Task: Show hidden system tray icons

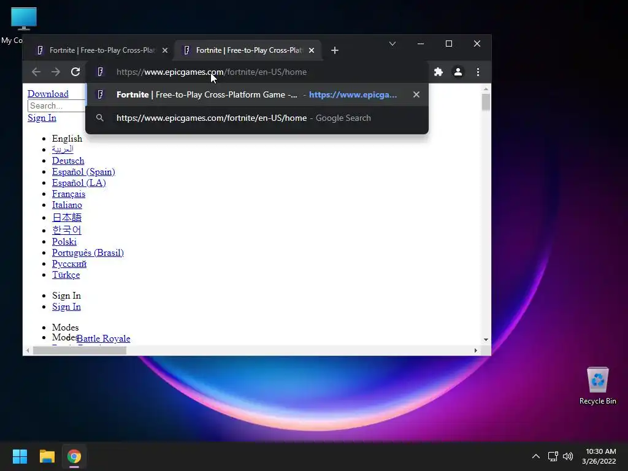Action: tap(536, 456)
